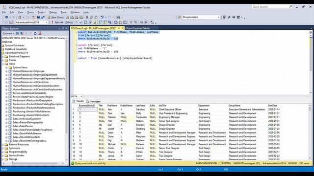The height and width of the screenshot is (176, 314).
Task: Open the AdventureWorks2014 database dropdown
Action: (x=47, y=22)
